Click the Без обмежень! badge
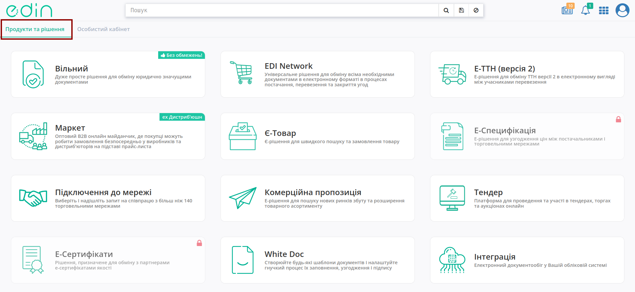 [181, 55]
